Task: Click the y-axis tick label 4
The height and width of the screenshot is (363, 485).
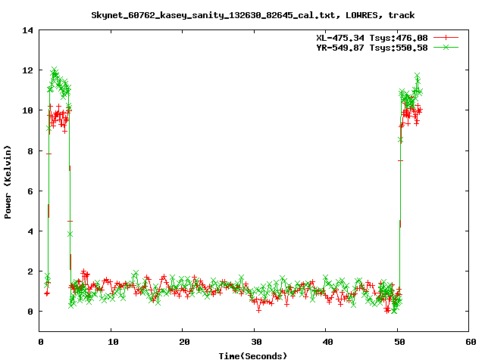Action: [30, 231]
